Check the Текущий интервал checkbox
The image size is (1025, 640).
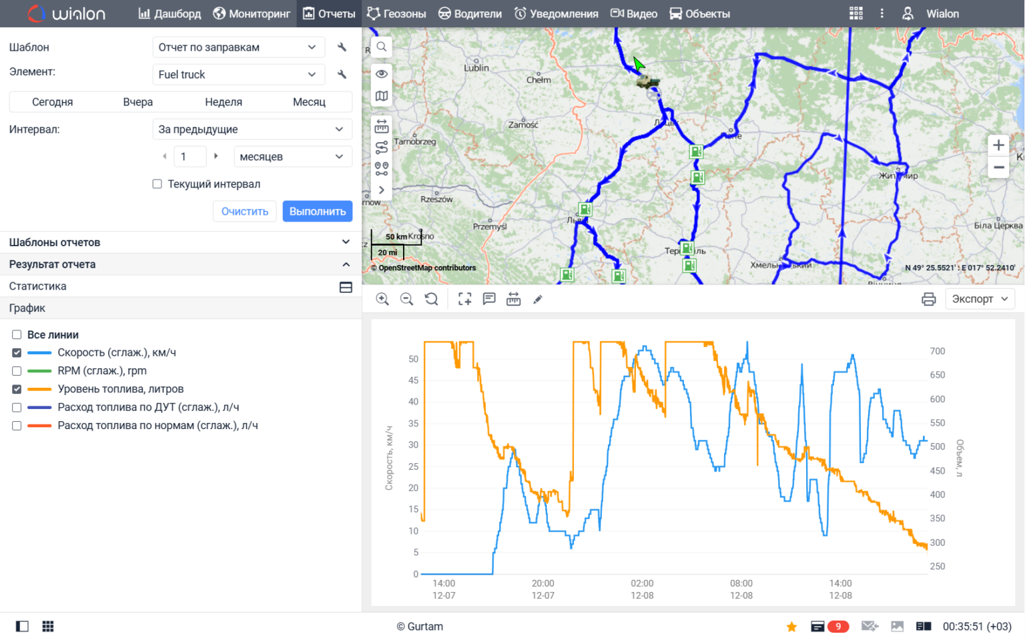coord(157,184)
